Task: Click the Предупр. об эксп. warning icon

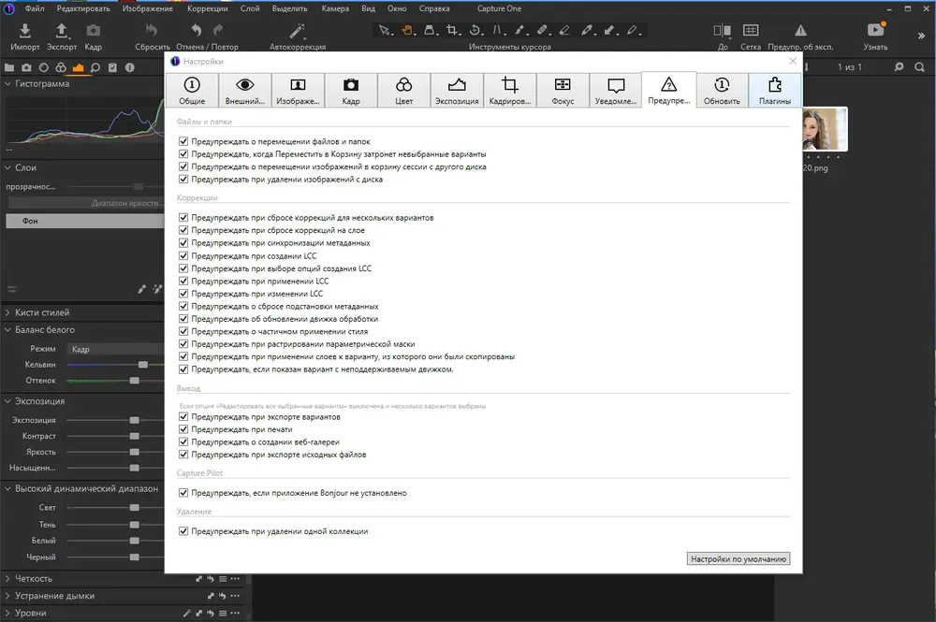Action: coord(800,31)
